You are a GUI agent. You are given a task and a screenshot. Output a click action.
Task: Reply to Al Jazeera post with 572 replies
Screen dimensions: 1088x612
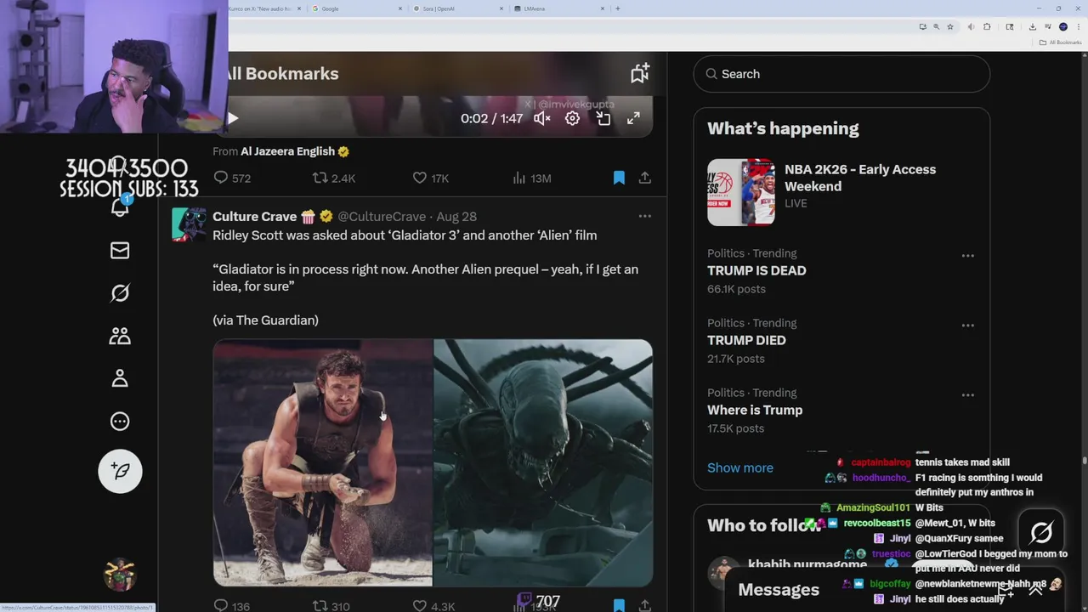click(x=231, y=178)
